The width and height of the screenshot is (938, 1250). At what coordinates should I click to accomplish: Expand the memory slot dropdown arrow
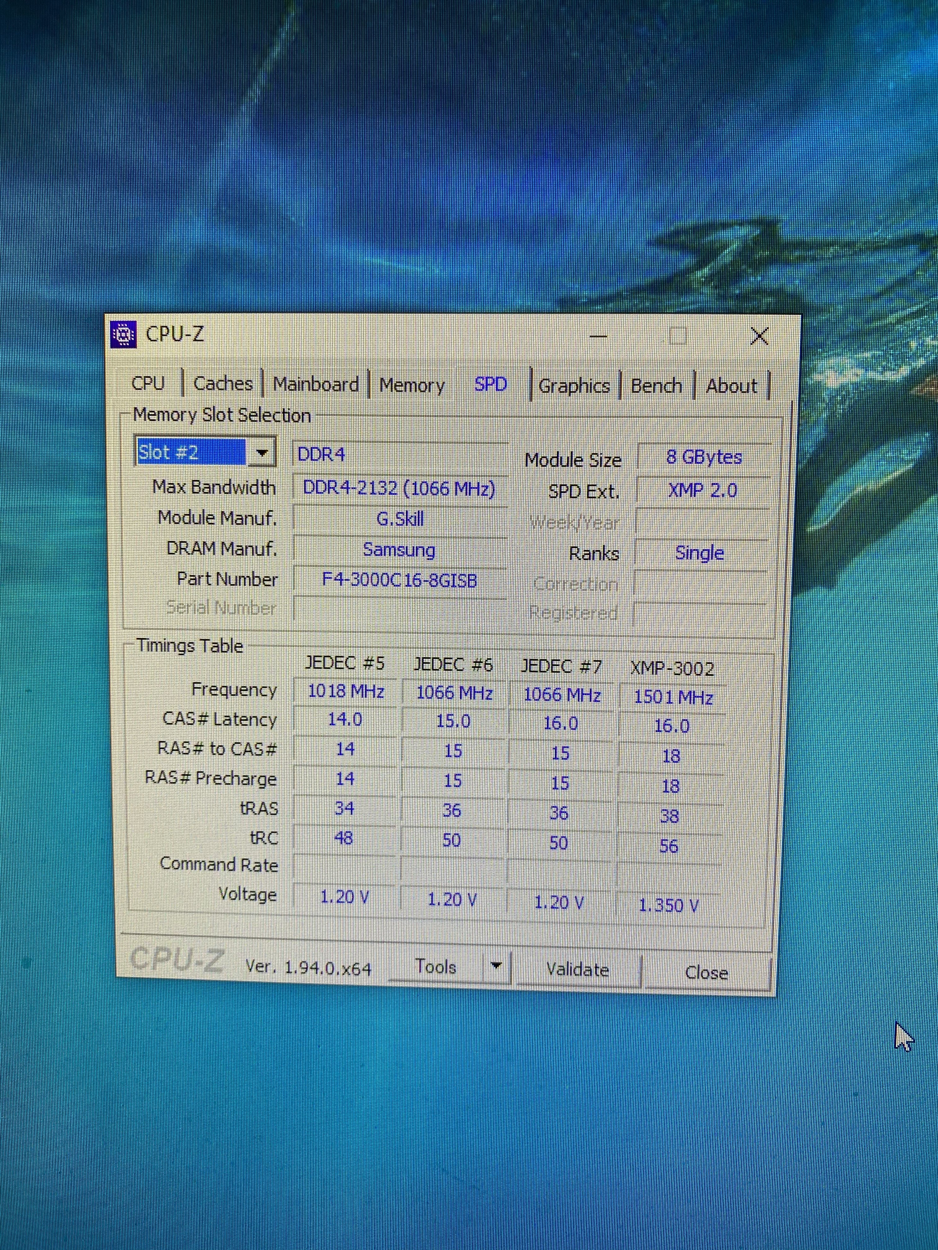[262, 453]
